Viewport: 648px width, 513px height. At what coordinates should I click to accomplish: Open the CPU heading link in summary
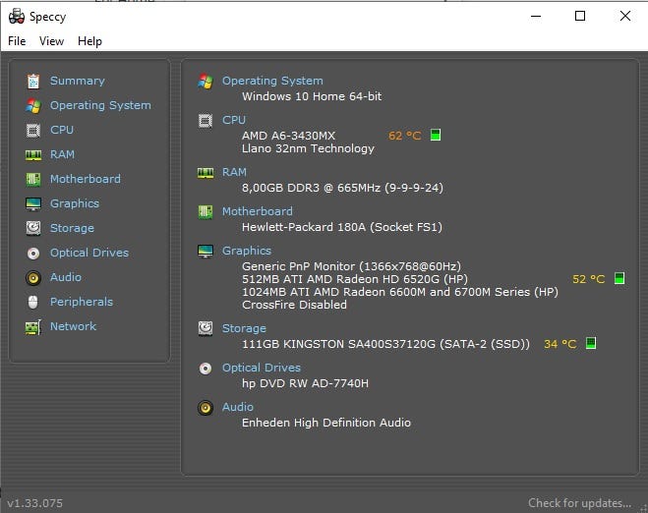(x=234, y=120)
